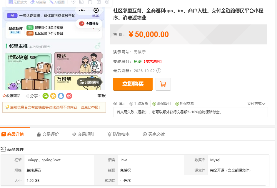The height and width of the screenshot is (188, 277).
Task: Click the 'Mysql' database cell
Action: click(238, 160)
